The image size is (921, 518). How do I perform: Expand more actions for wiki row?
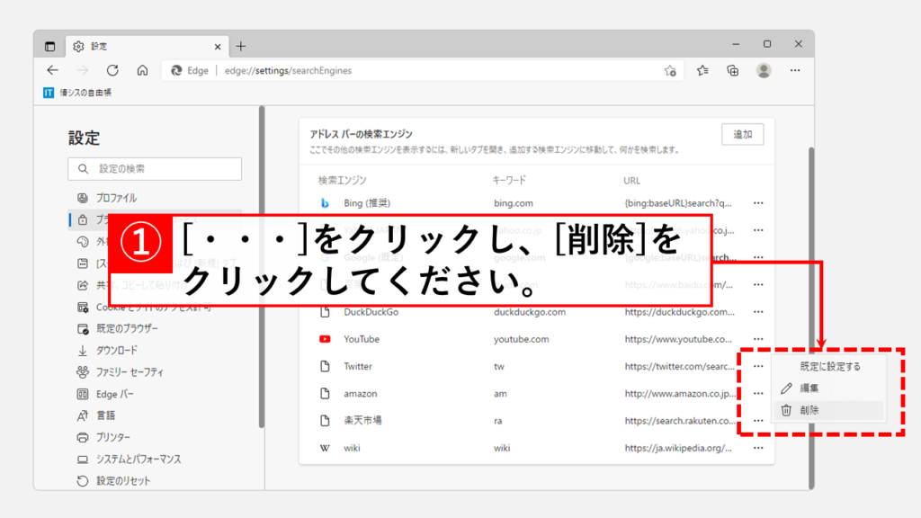758,448
